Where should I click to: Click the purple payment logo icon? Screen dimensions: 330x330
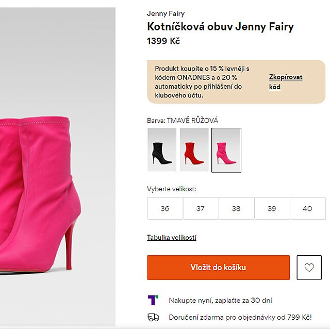coord(153,300)
